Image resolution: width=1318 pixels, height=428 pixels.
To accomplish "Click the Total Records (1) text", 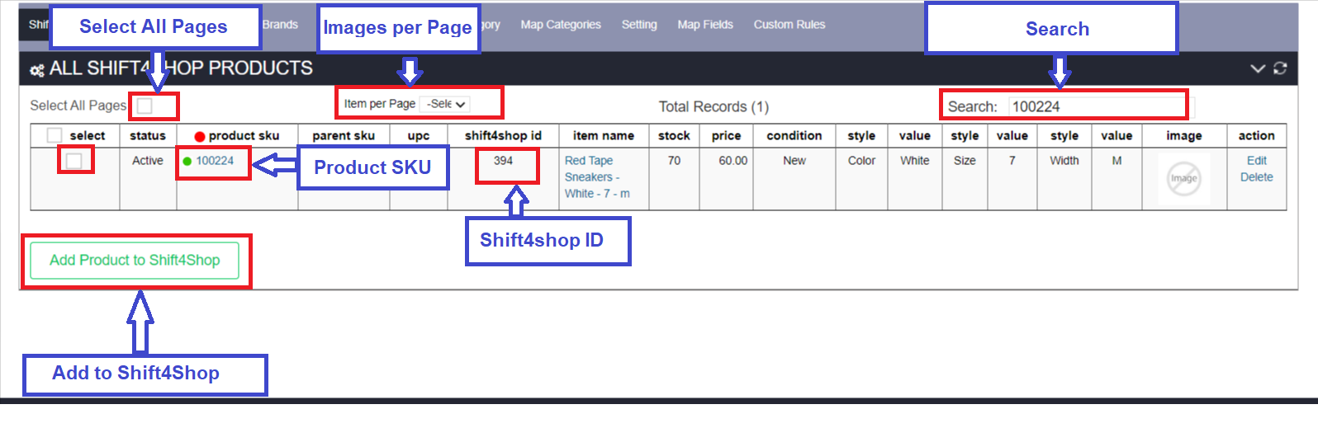I will click(x=714, y=106).
